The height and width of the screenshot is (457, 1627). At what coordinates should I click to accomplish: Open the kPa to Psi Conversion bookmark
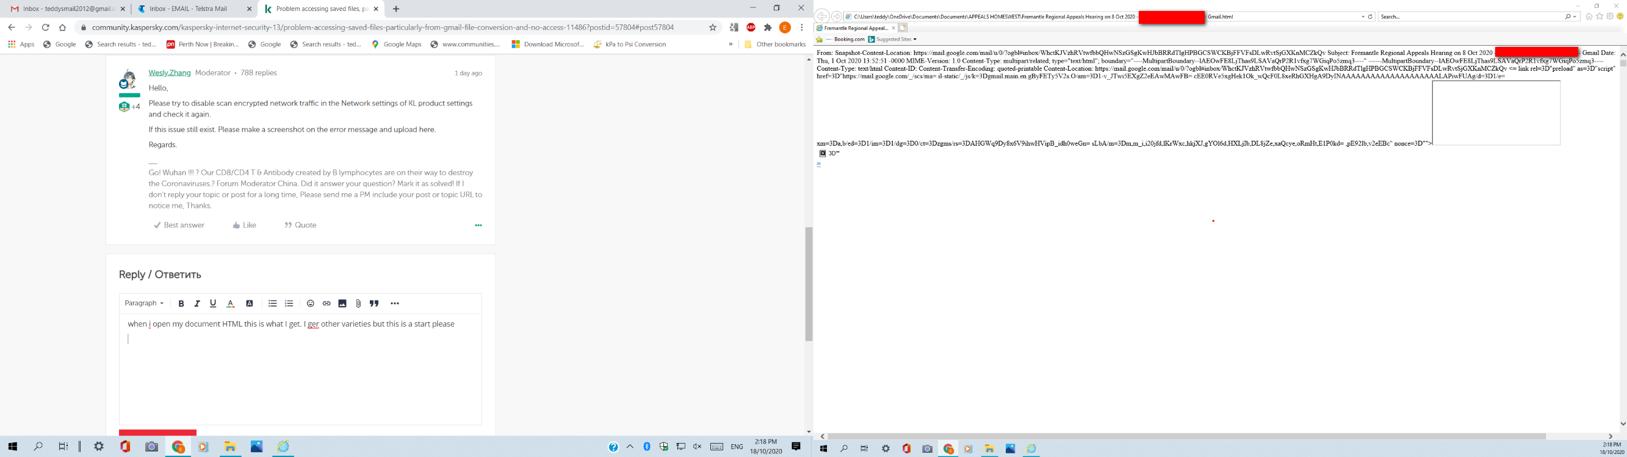[x=630, y=44]
